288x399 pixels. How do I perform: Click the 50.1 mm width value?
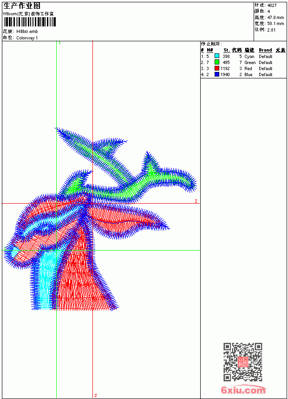coord(275,24)
